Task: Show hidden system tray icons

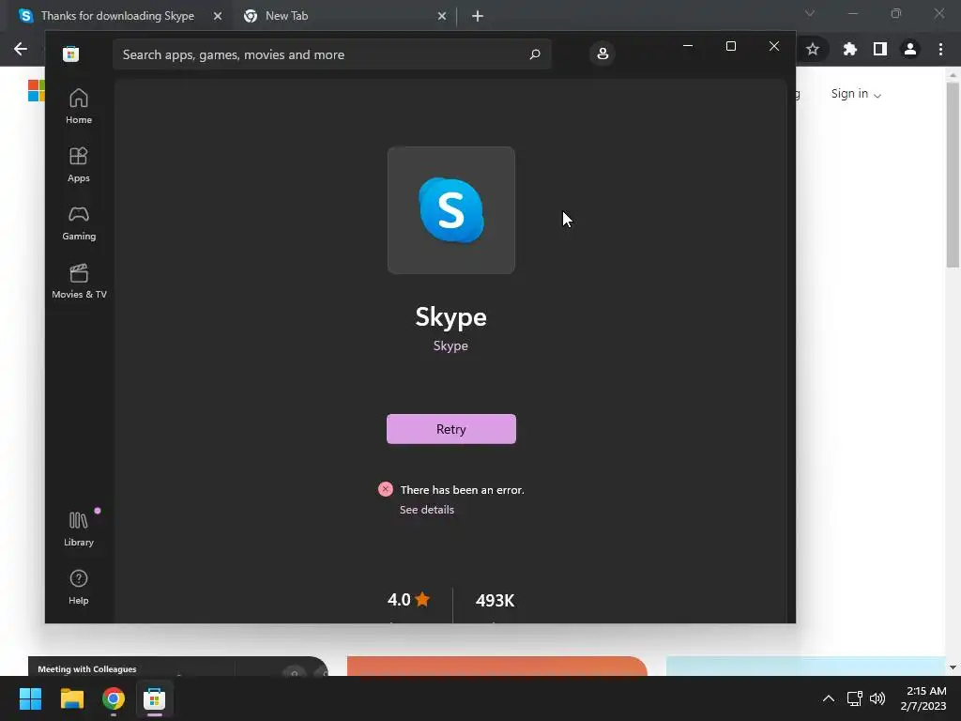Action: point(828,698)
